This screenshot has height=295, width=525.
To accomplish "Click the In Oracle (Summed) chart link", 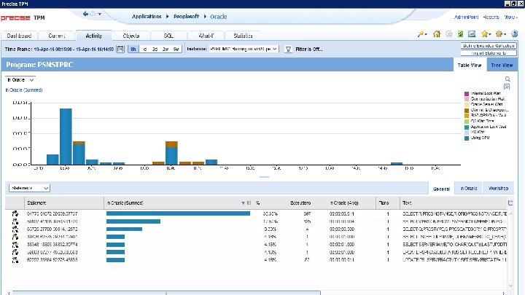I will point(24,90).
